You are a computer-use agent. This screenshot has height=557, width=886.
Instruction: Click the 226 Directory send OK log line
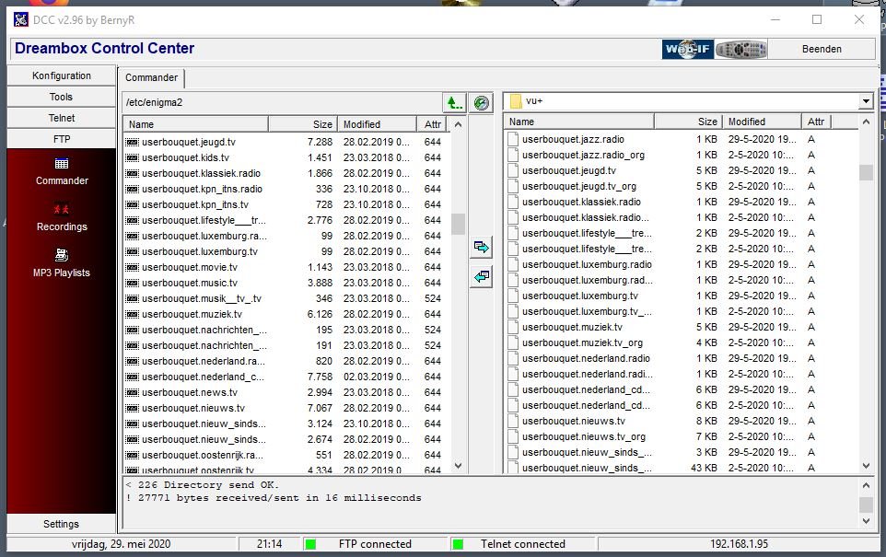(203, 485)
